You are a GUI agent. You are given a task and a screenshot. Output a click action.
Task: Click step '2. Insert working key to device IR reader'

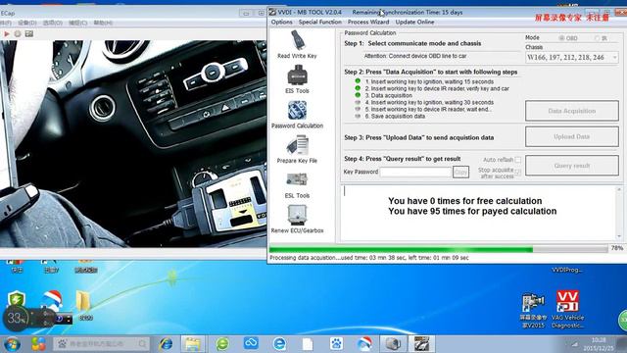click(437, 88)
